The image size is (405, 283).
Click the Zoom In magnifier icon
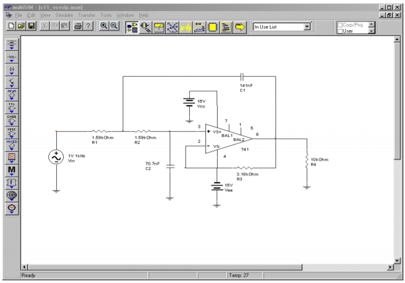coord(104,26)
